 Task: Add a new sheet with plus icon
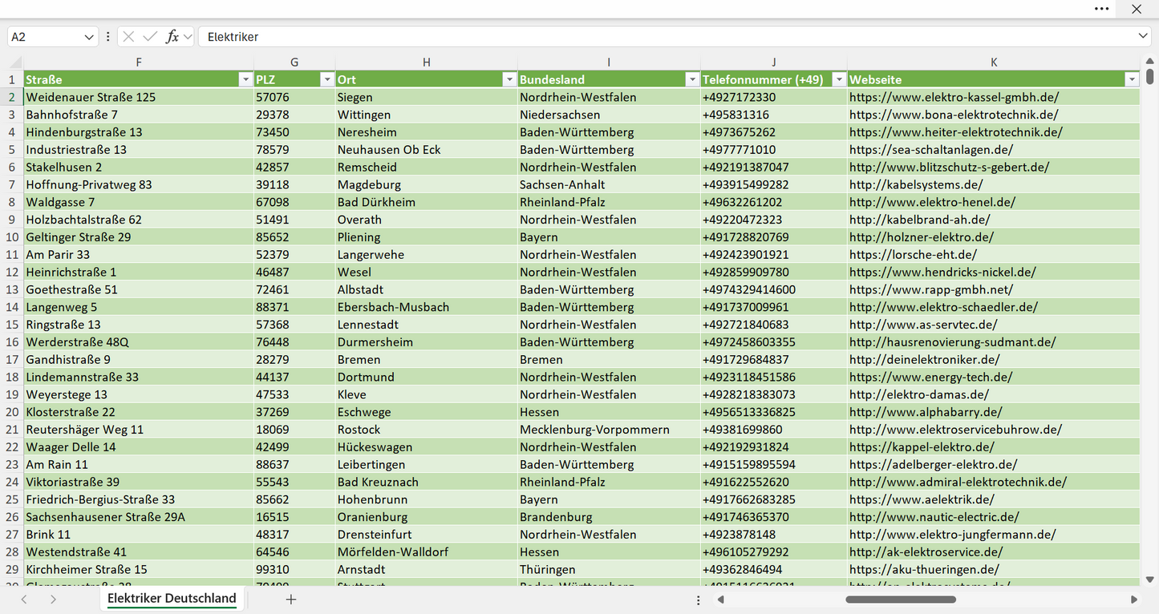291,599
